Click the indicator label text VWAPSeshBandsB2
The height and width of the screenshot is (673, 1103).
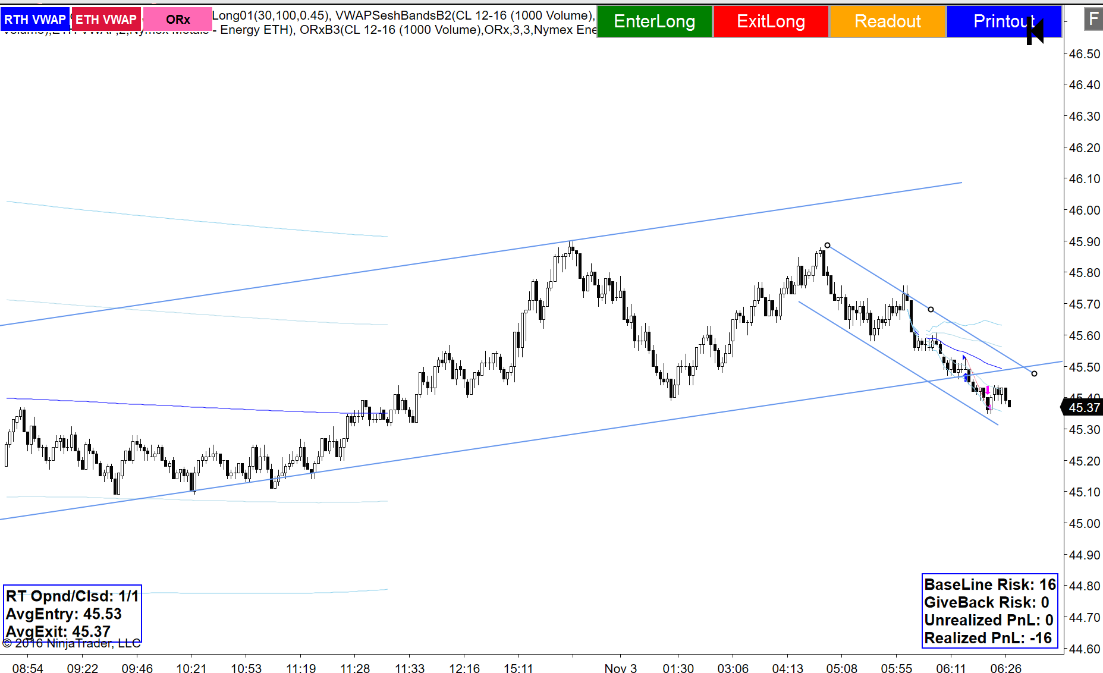tap(393, 15)
